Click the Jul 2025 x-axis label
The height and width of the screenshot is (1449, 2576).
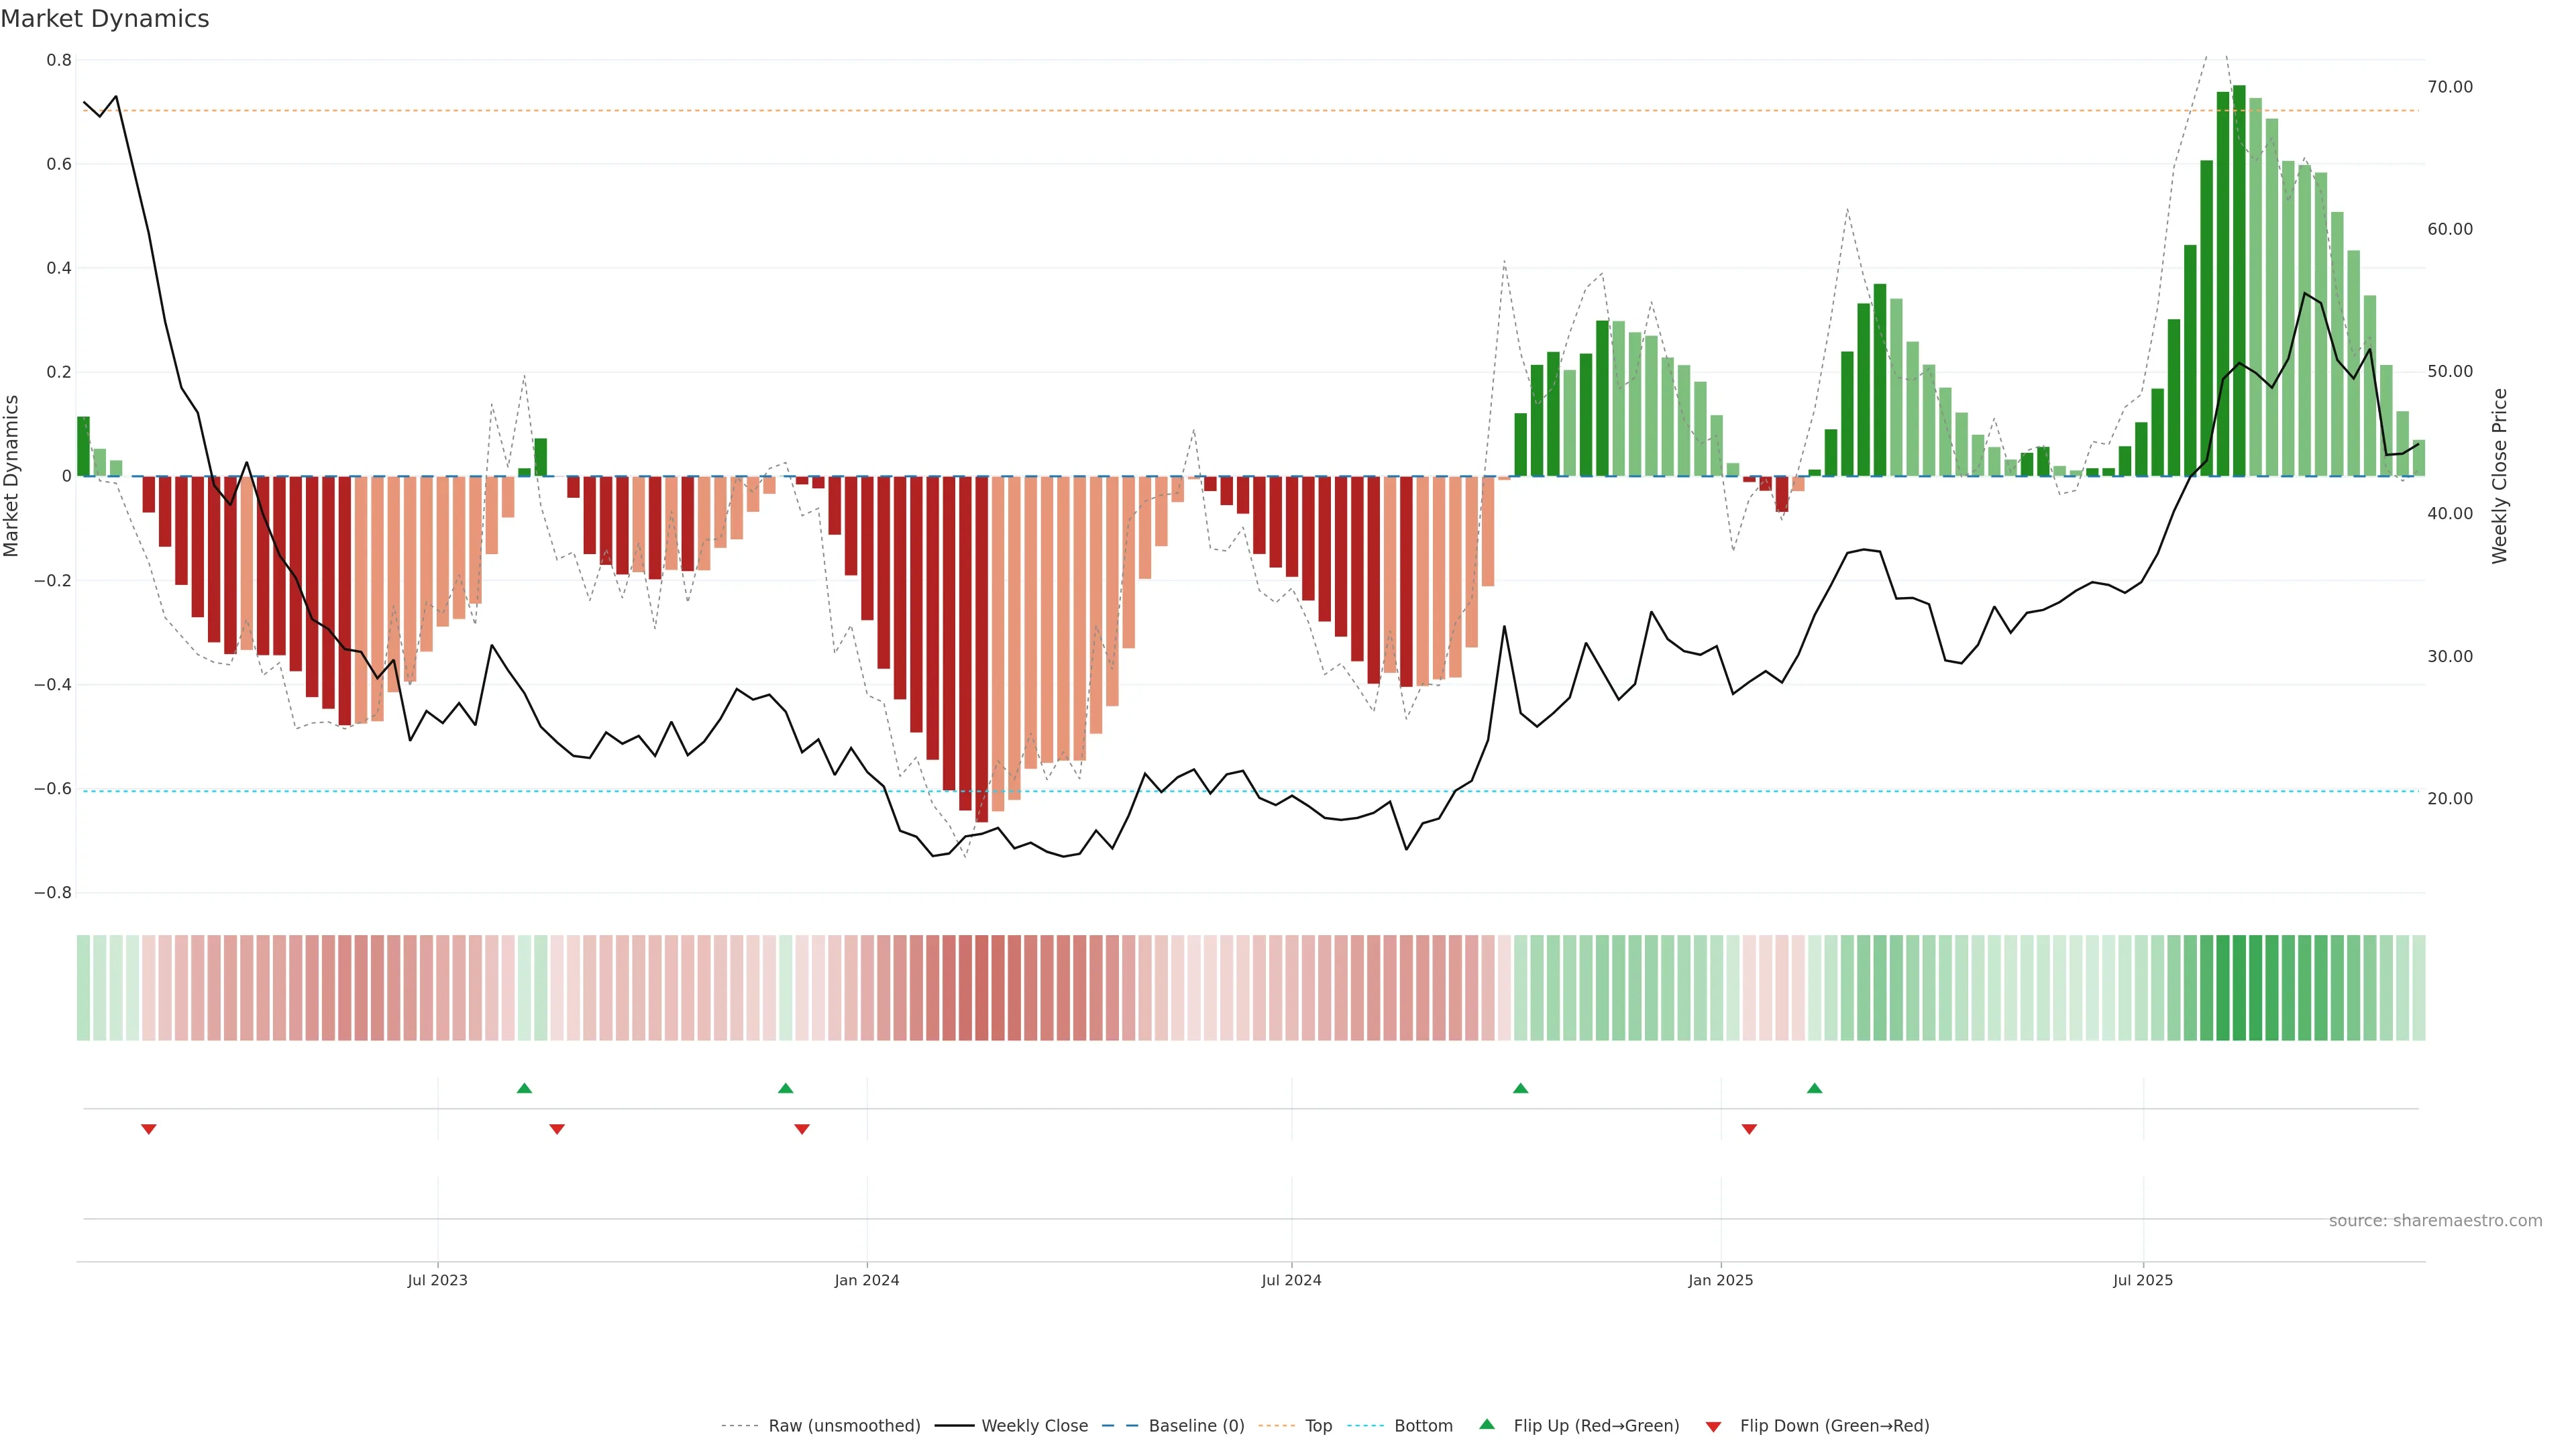pyautogui.click(x=2142, y=1280)
